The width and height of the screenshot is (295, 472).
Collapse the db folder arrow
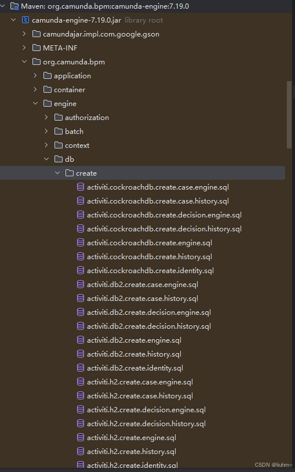pos(46,159)
